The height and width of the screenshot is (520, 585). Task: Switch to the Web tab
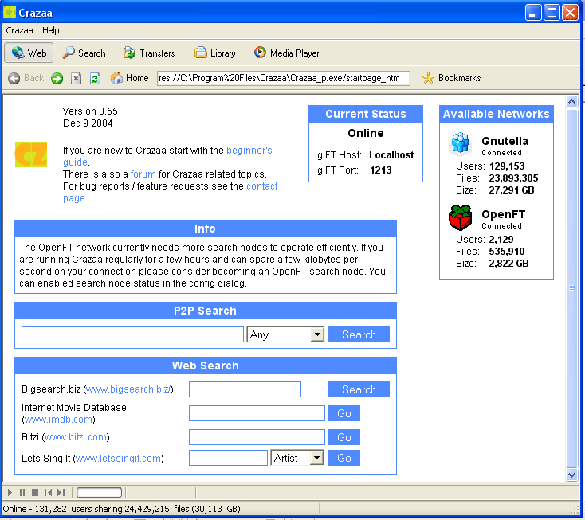click(x=29, y=53)
